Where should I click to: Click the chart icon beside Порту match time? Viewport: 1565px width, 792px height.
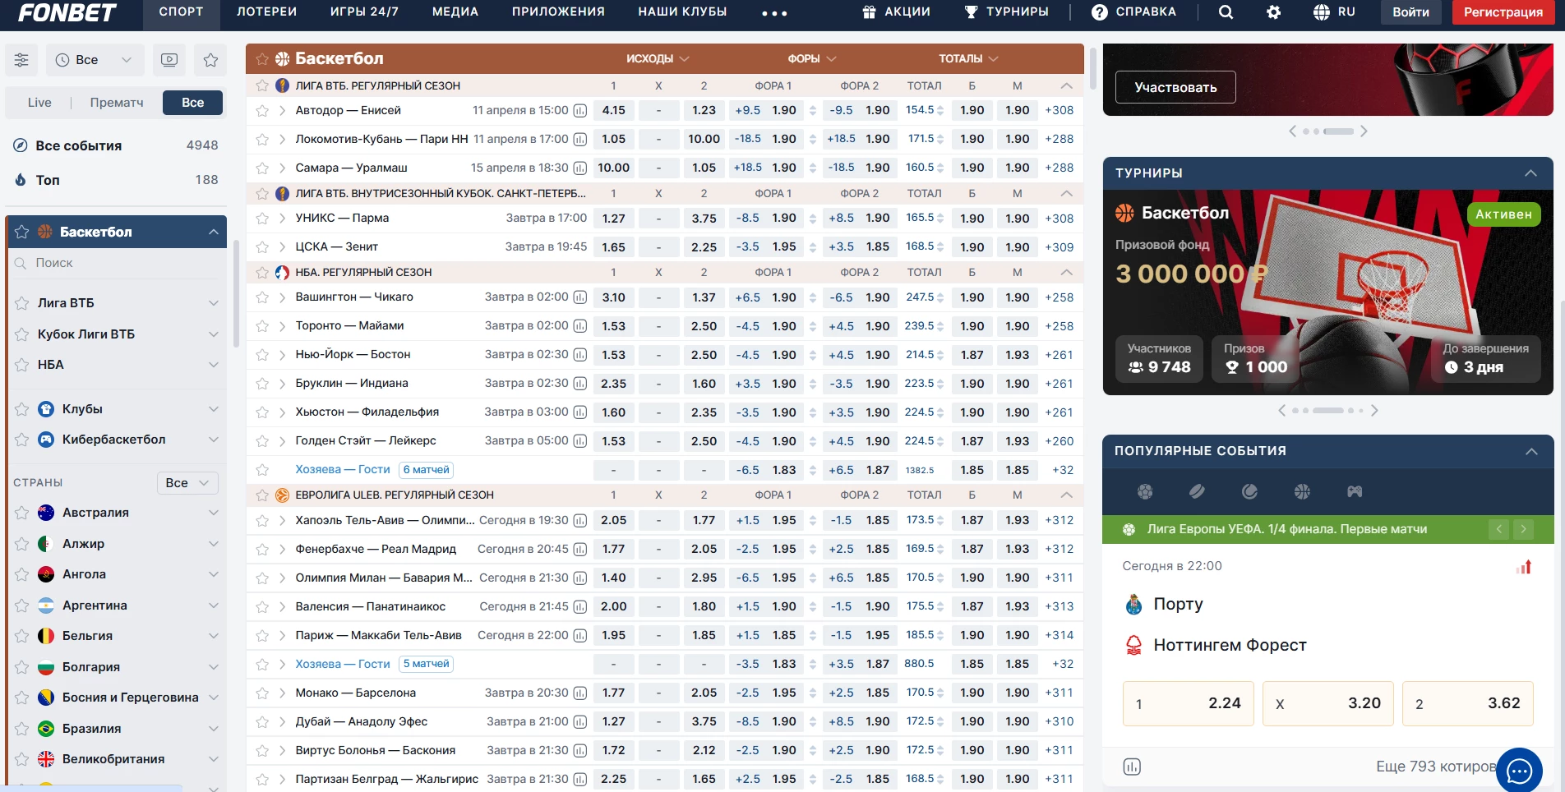[x=1524, y=567]
